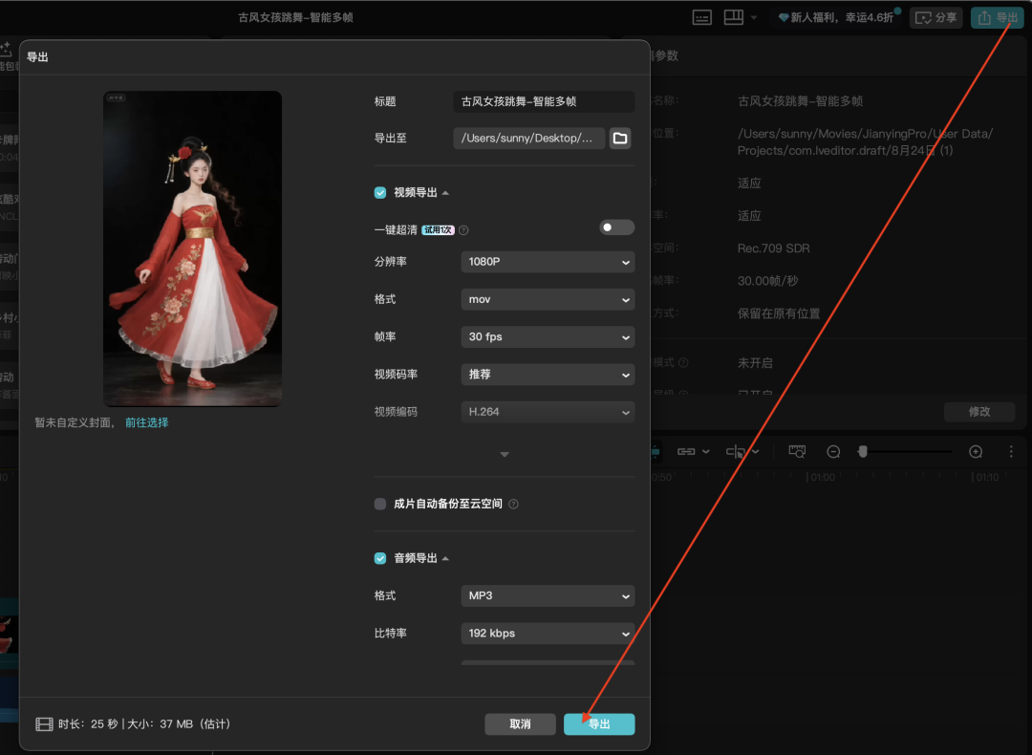The width and height of the screenshot is (1032, 755).
Task: Click the 前往选择 cover link
Action: [x=146, y=422]
